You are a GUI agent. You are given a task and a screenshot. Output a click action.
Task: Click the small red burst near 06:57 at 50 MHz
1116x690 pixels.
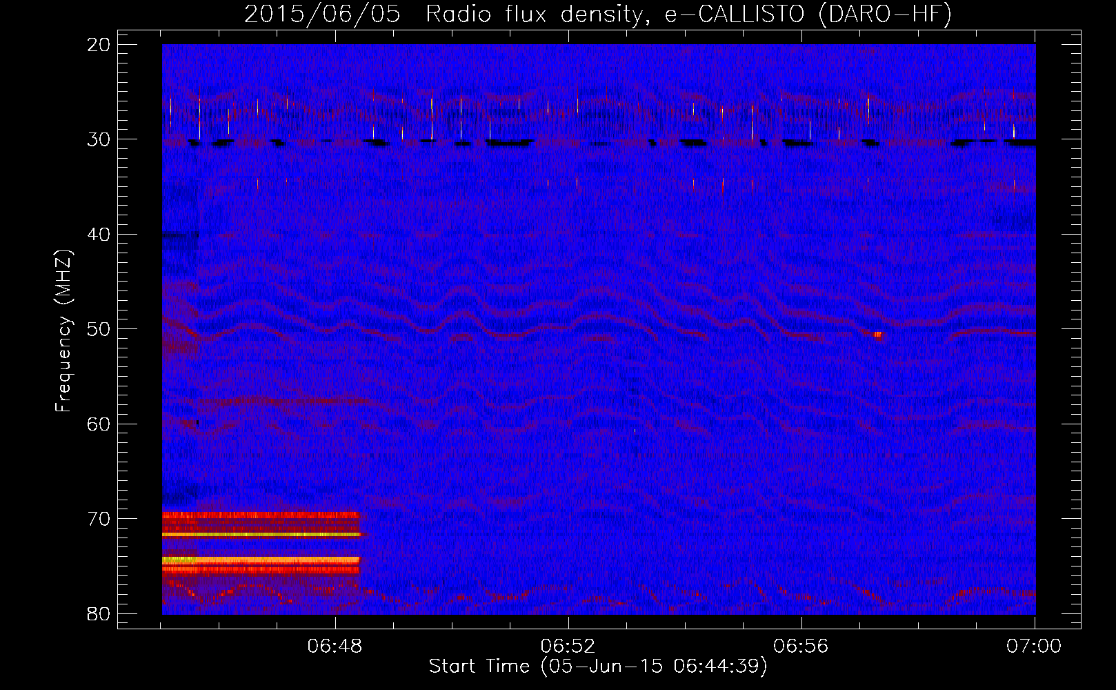pos(878,335)
